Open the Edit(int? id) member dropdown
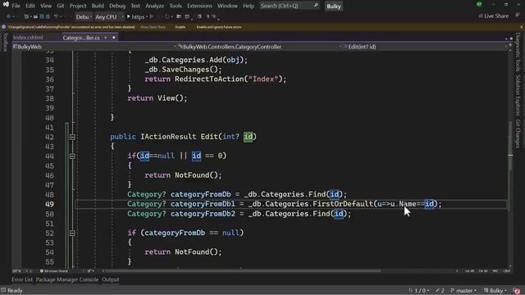Viewport: 525px width, 295px height. tap(425, 47)
